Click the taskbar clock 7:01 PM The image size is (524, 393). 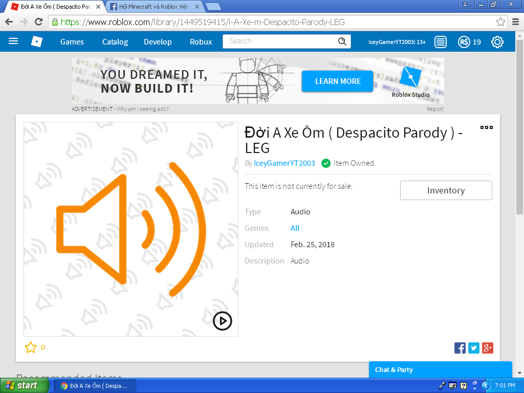(x=505, y=386)
